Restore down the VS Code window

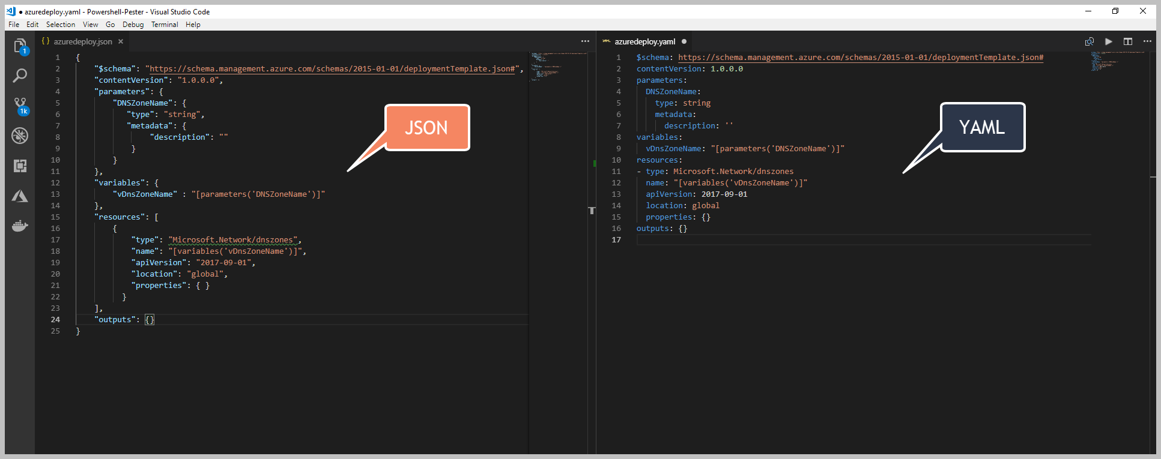point(1115,11)
